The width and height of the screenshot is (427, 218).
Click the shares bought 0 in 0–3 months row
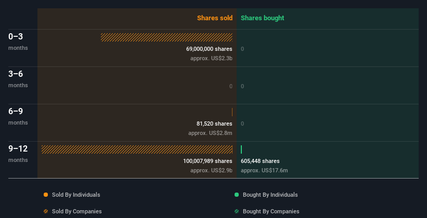(x=242, y=49)
